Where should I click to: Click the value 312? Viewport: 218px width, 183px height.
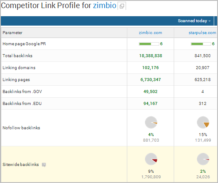[x=203, y=104]
